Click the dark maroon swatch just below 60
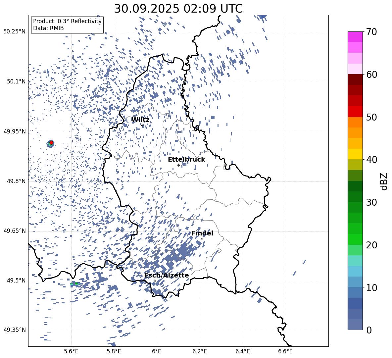392x358 pixels. click(x=355, y=79)
